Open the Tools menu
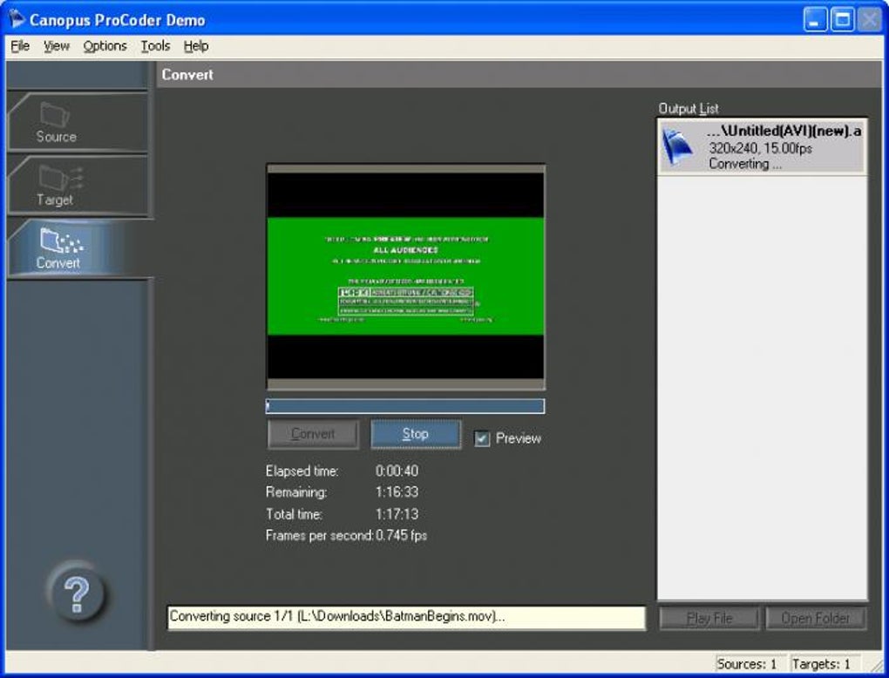This screenshot has height=678, width=889. coord(155,46)
